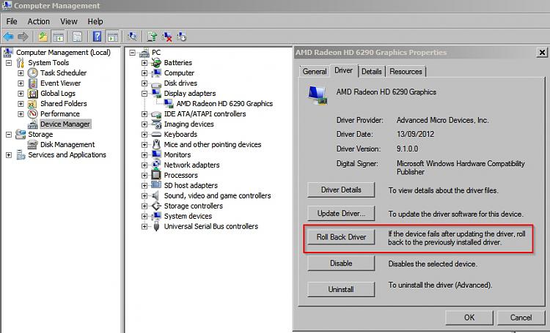Click the Back arrow toolbar icon

8,37
